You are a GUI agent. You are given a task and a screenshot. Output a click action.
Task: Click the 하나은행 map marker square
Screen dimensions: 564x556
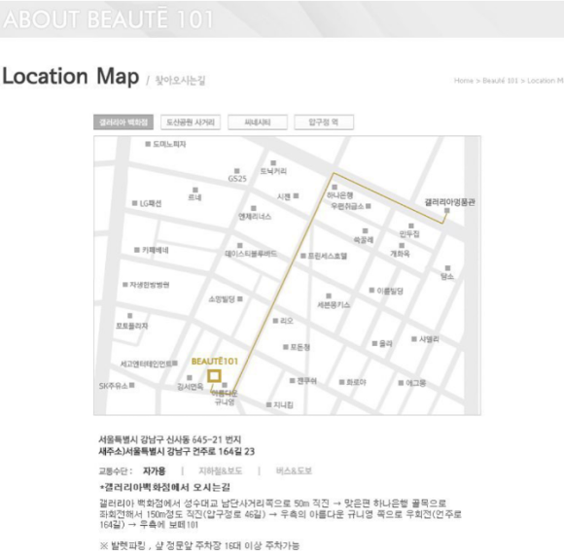click(x=335, y=187)
